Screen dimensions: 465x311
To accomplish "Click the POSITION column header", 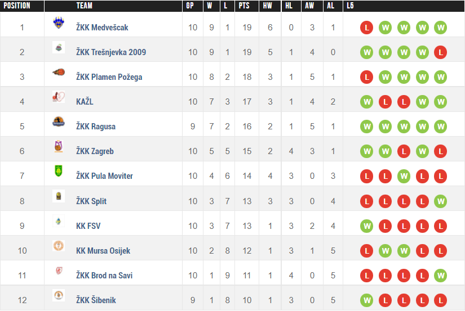I will tap(16, 6).
